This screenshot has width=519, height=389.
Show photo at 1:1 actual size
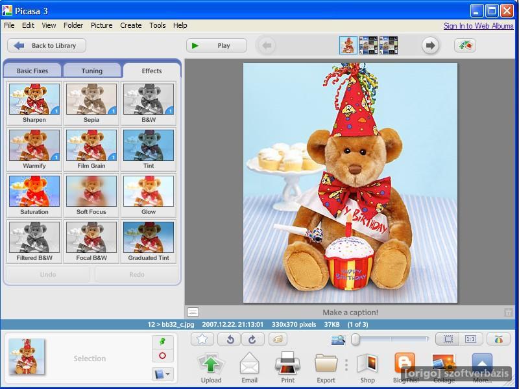click(x=470, y=339)
